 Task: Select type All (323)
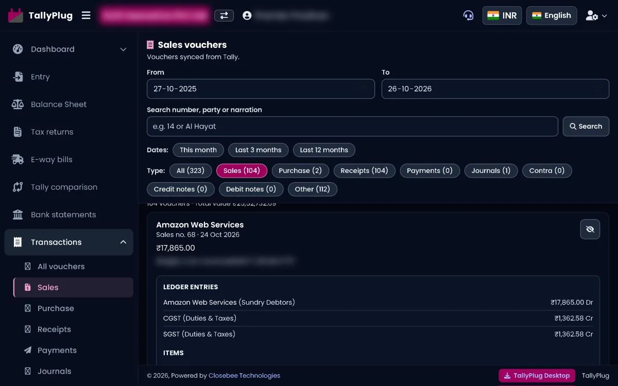tap(191, 171)
